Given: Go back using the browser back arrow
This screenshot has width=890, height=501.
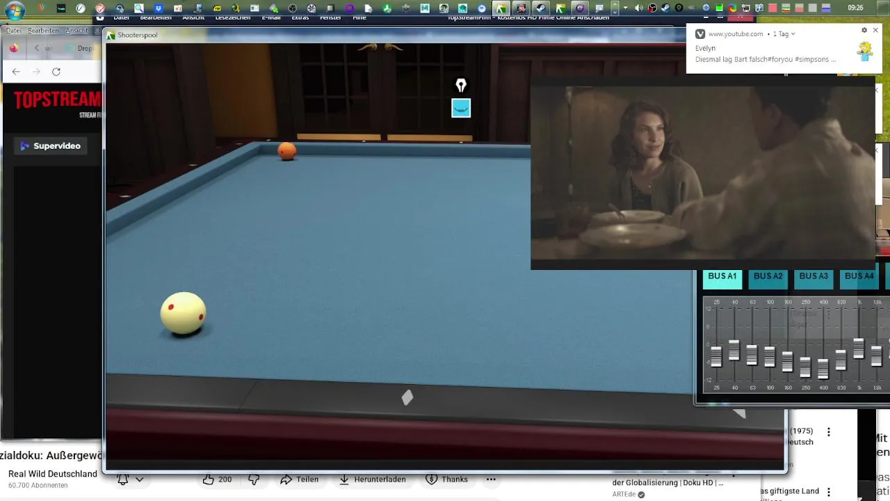Looking at the screenshot, I should click(16, 72).
